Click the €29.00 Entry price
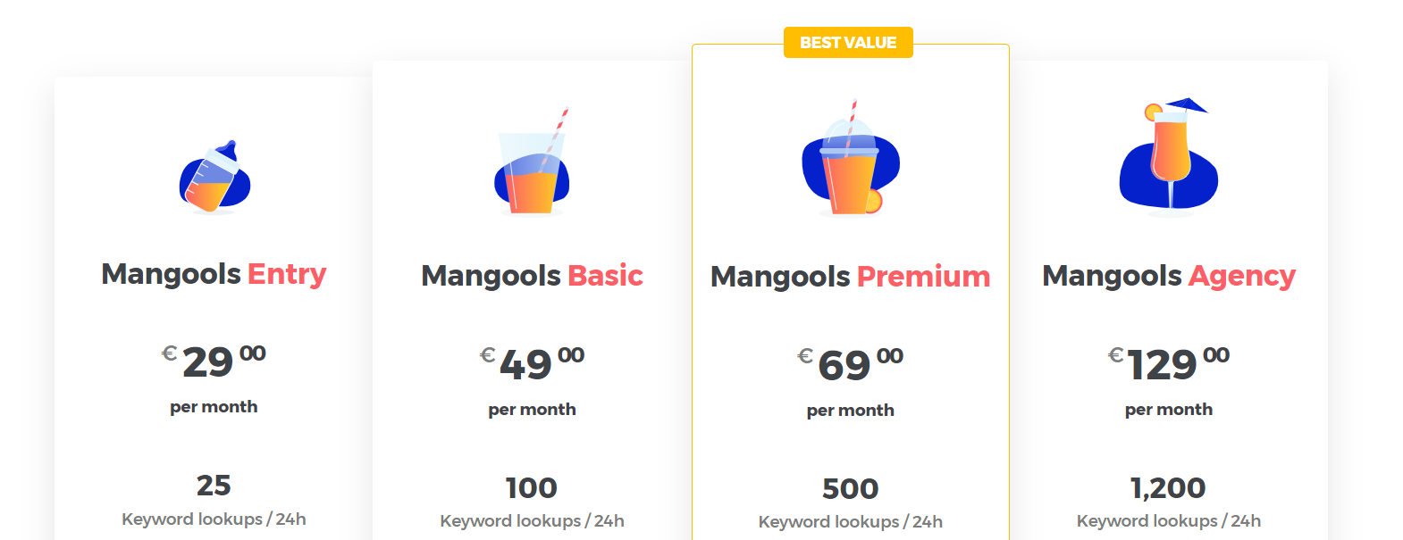 coord(214,361)
